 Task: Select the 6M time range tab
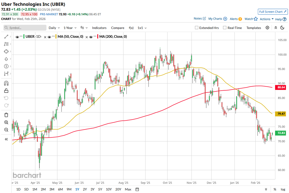[60, 189]
